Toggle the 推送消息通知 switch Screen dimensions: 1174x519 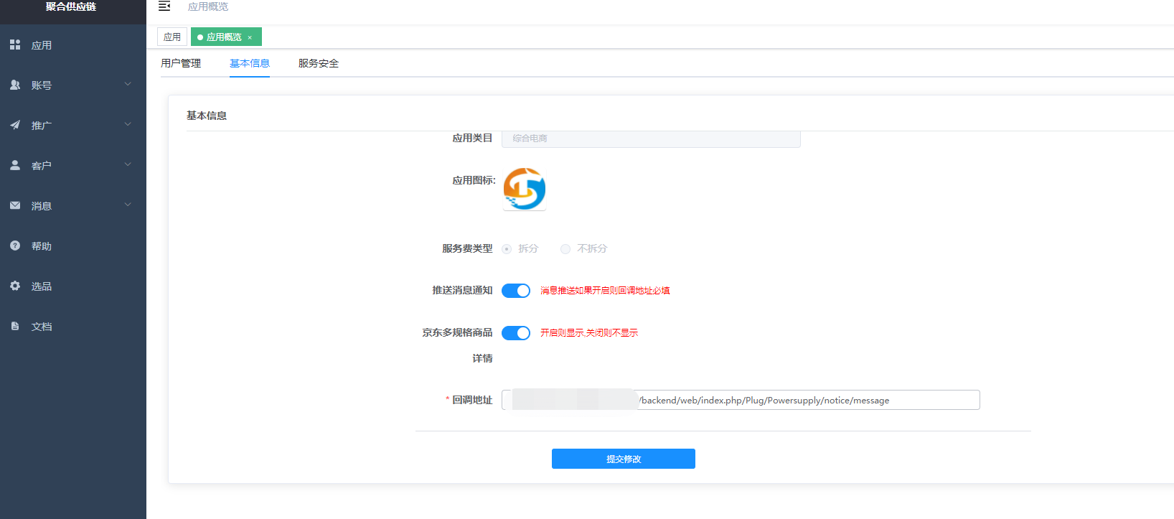tap(515, 291)
